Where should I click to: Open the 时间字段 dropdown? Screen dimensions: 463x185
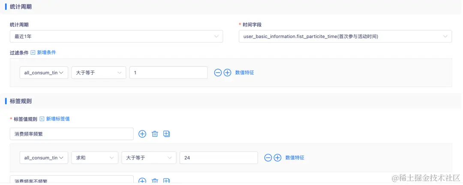pyautogui.click(x=345, y=36)
